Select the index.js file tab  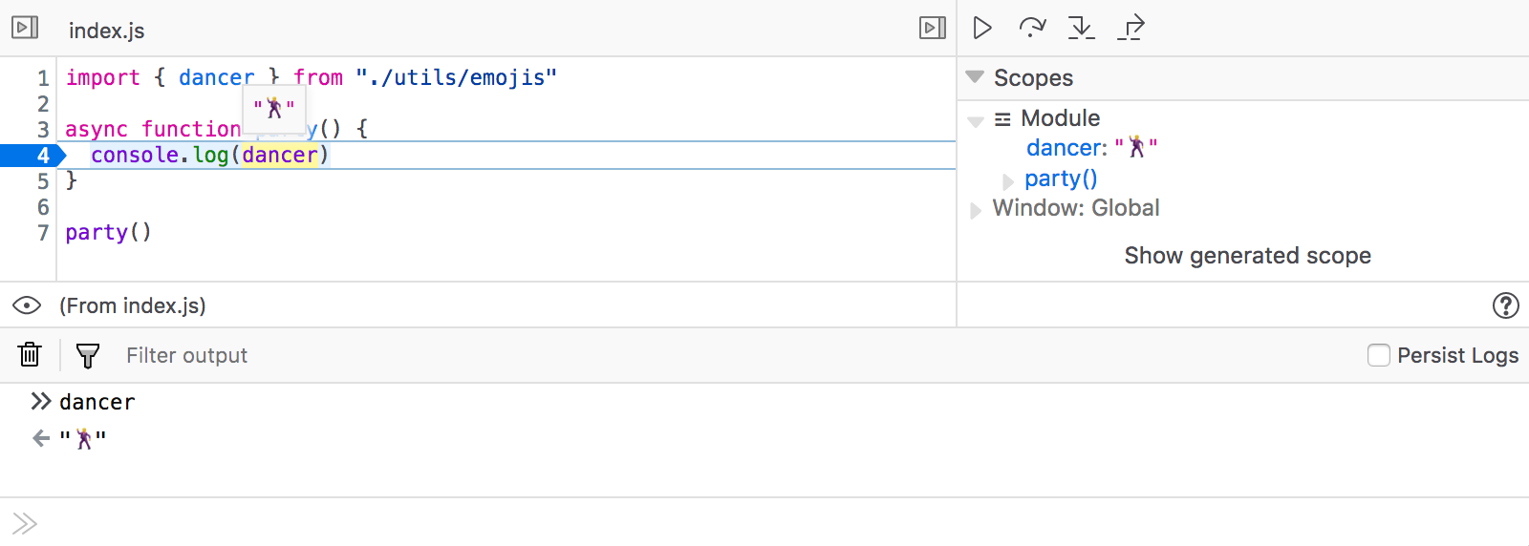107,31
